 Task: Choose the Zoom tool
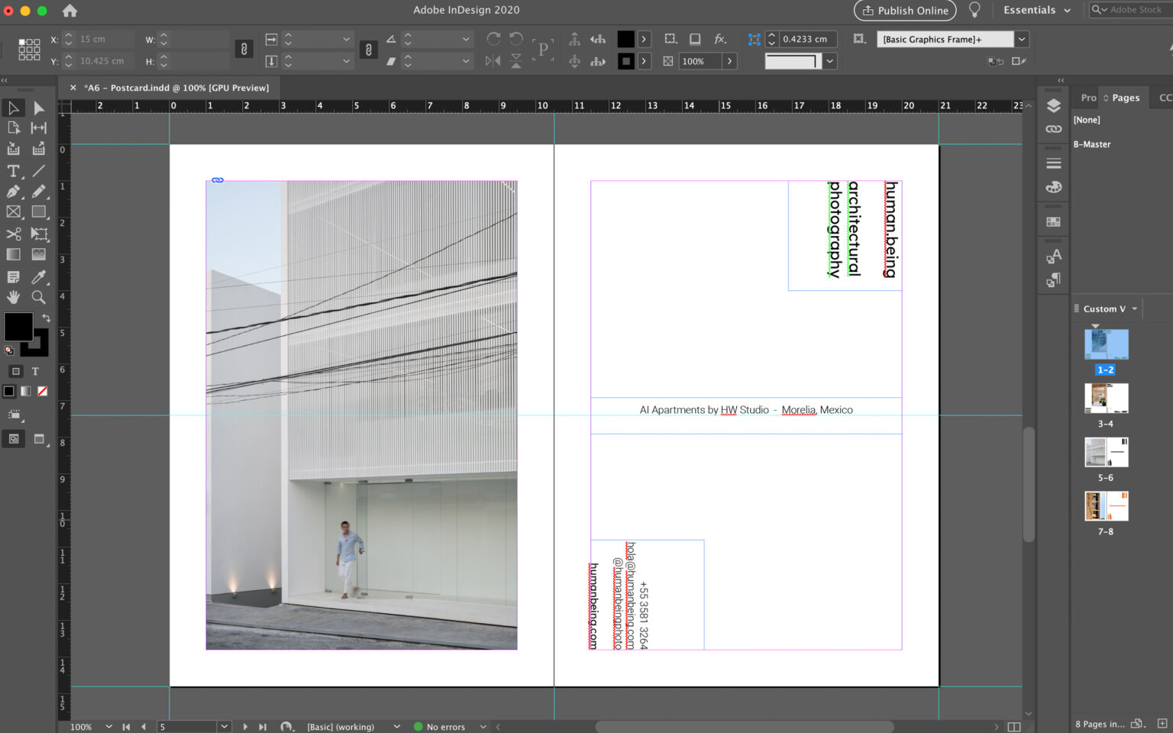(39, 298)
